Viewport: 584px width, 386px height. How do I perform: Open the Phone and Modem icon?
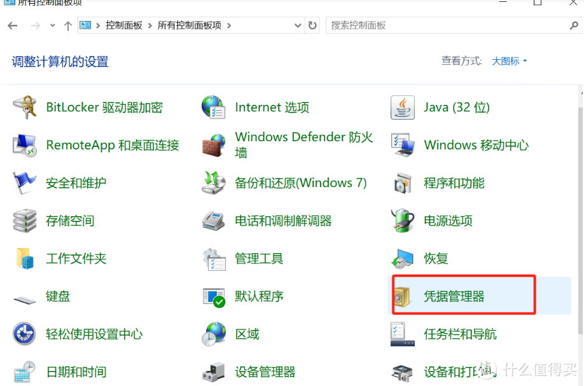coord(213,221)
